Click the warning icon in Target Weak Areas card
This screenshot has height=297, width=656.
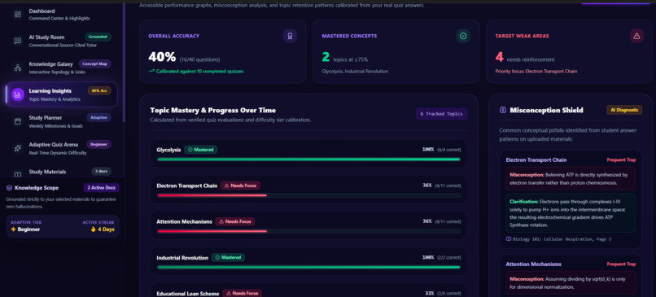pos(636,36)
